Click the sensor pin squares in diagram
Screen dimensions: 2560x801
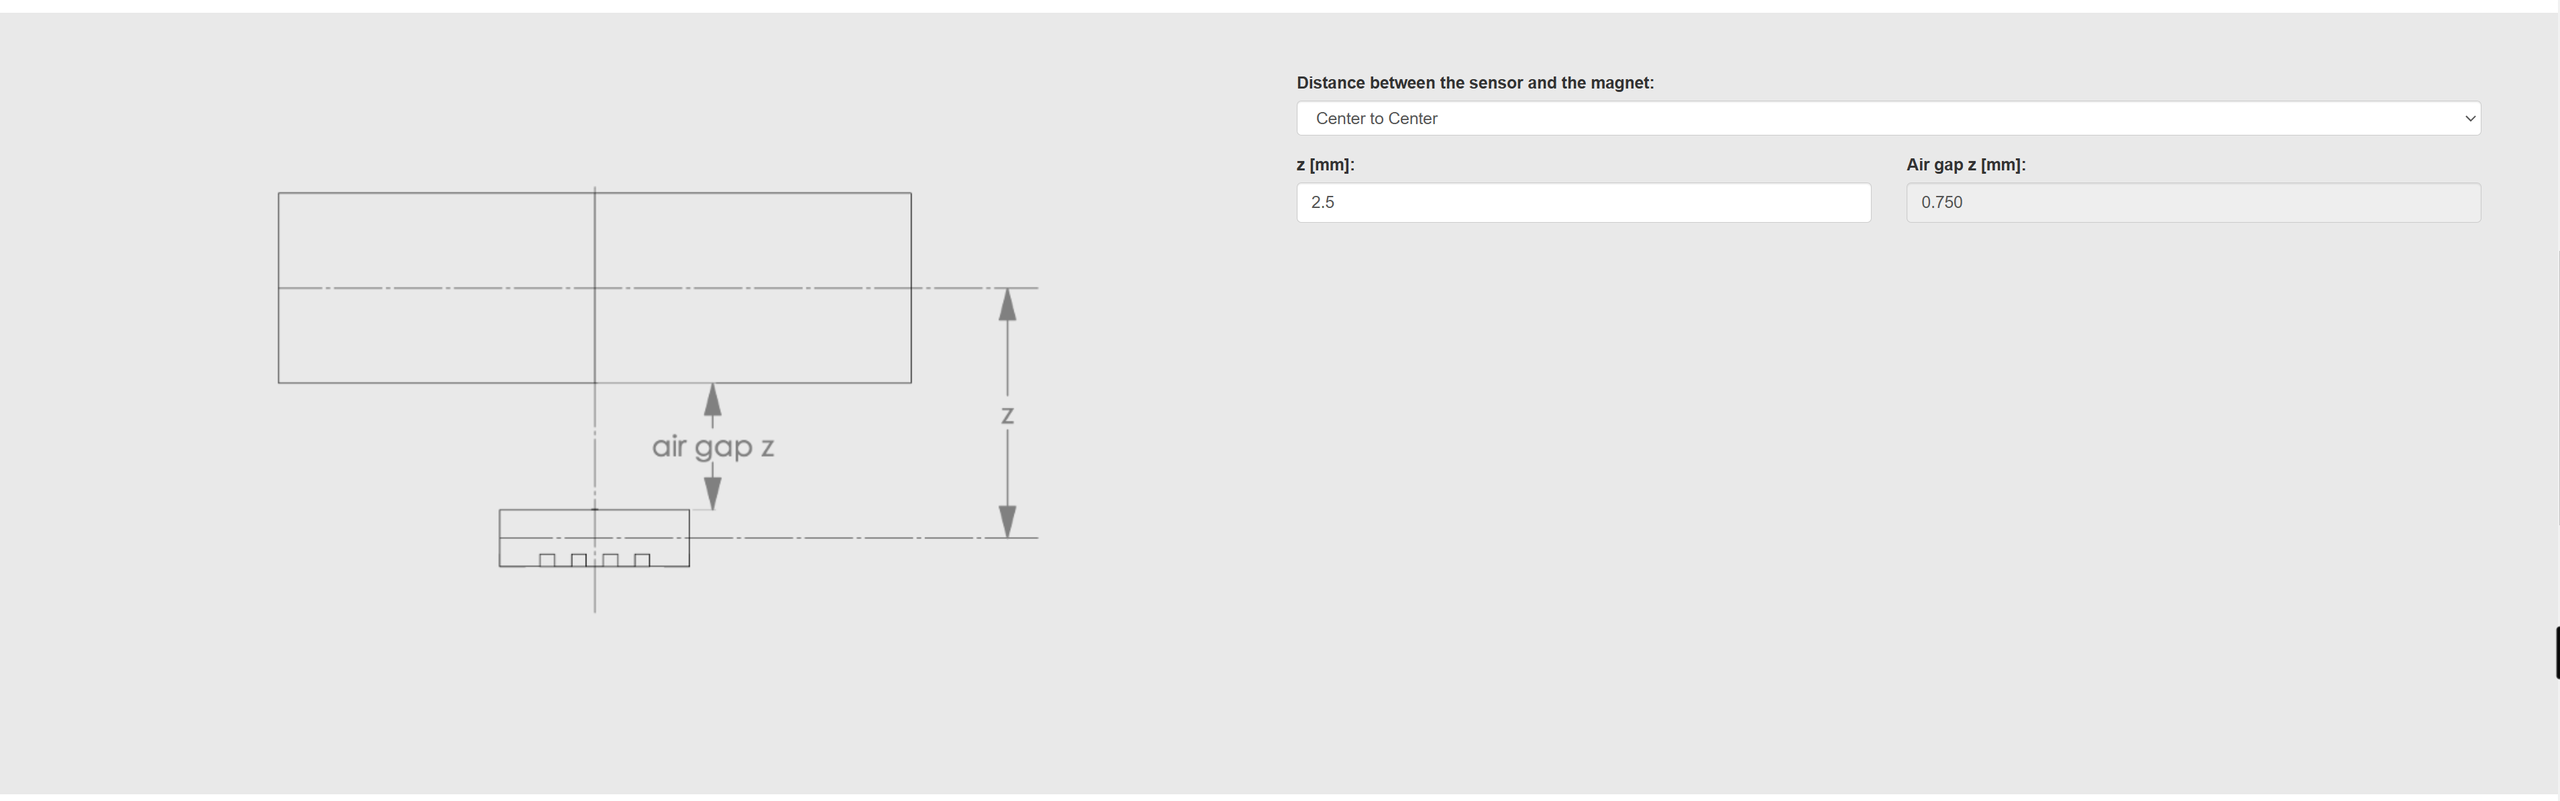pos(594,561)
